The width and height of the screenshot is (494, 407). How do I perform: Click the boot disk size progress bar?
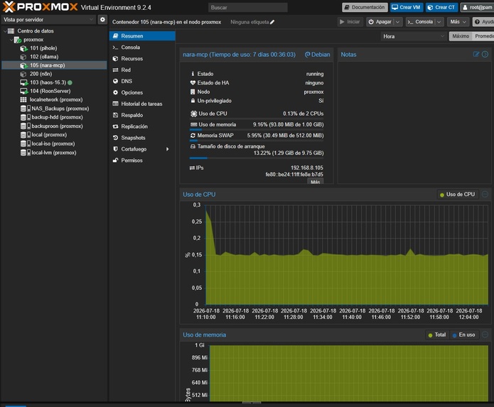[x=257, y=158]
